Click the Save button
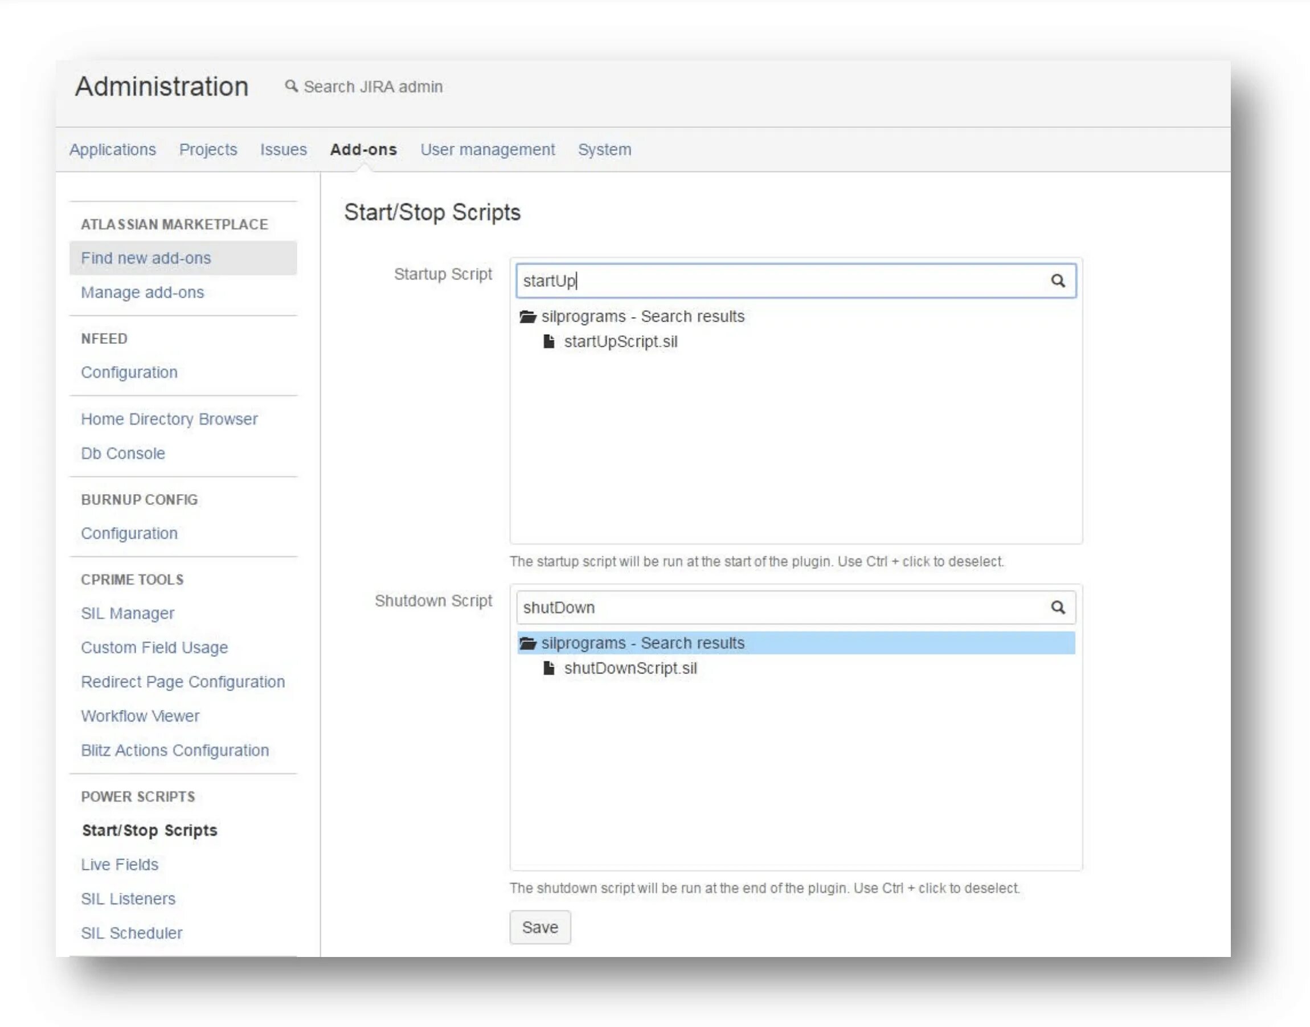Image resolution: width=1310 pixels, height=1027 pixels. (539, 927)
